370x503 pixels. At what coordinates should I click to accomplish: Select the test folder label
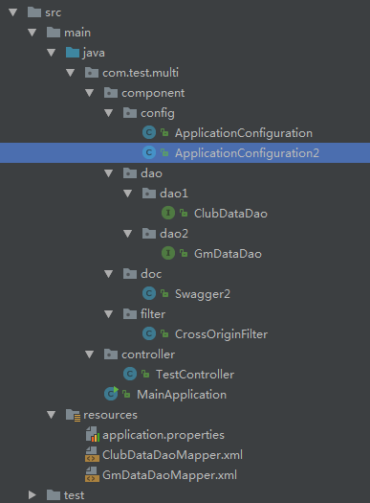click(75, 495)
